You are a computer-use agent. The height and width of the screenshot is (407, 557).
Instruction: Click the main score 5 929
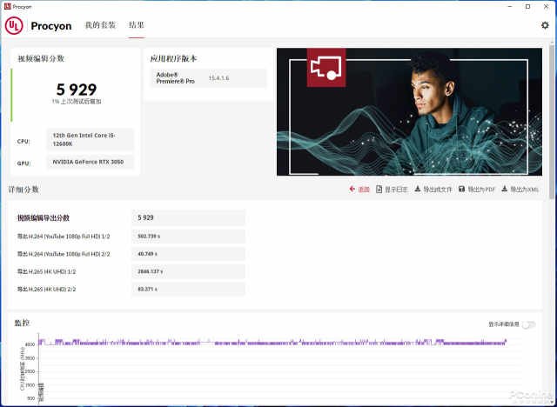(76, 89)
